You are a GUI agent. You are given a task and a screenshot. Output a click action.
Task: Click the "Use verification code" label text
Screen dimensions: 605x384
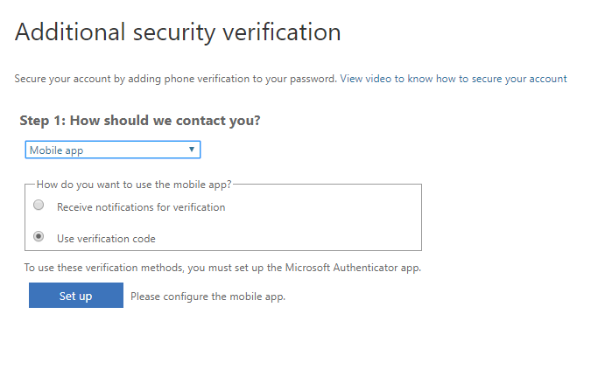(x=106, y=238)
